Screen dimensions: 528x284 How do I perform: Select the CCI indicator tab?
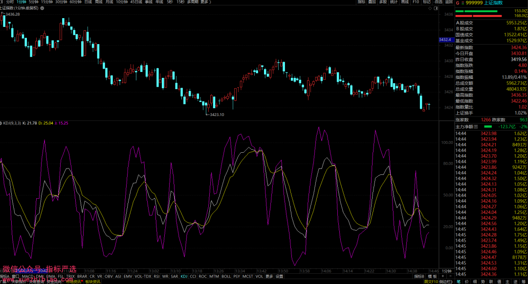(x=193, y=276)
